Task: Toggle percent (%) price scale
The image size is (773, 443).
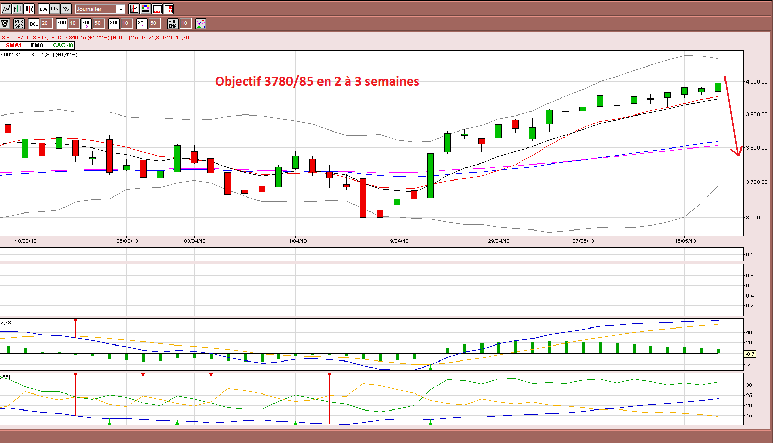Action: pos(66,9)
